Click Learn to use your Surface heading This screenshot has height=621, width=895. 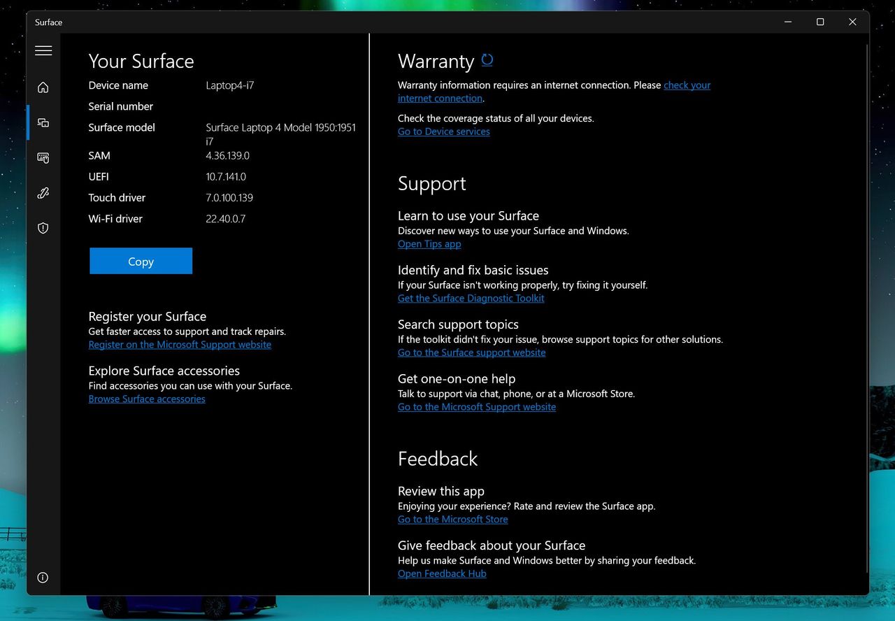[468, 215]
